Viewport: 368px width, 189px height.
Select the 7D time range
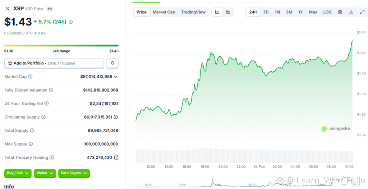[x=266, y=12]
